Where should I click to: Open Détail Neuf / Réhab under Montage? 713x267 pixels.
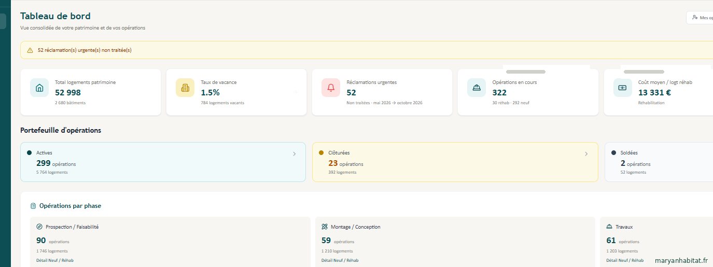(x=340, y=260)
